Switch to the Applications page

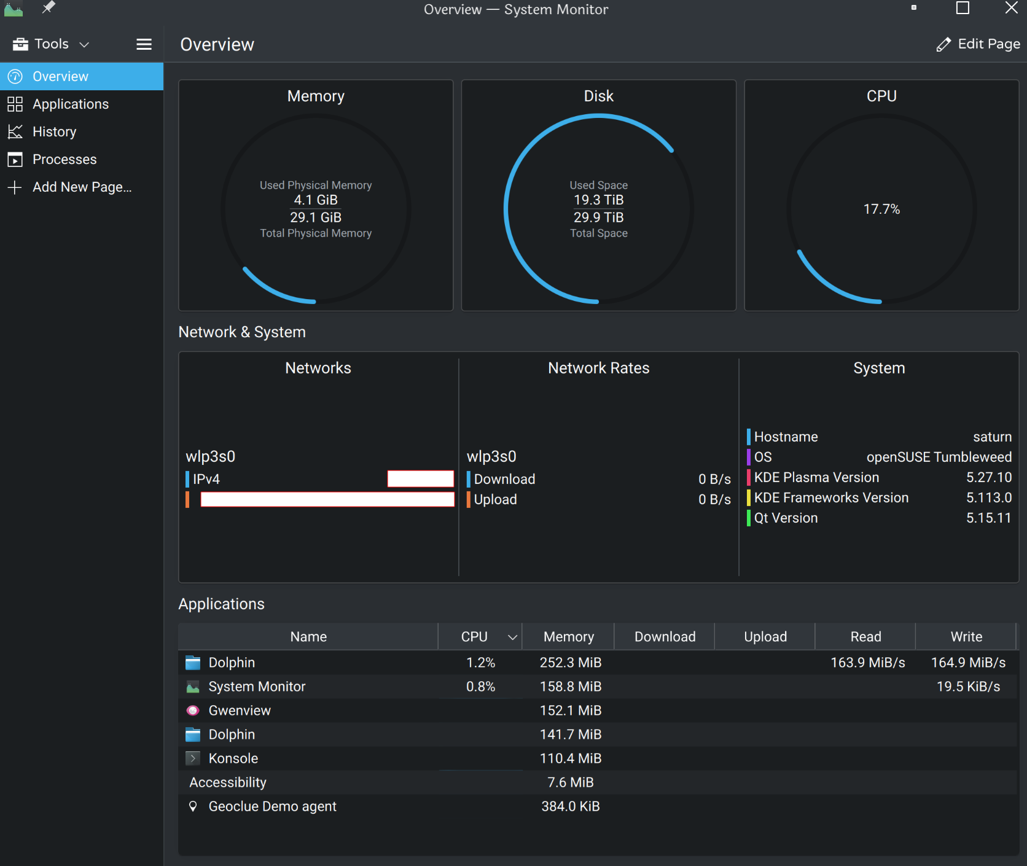(82, 104)
